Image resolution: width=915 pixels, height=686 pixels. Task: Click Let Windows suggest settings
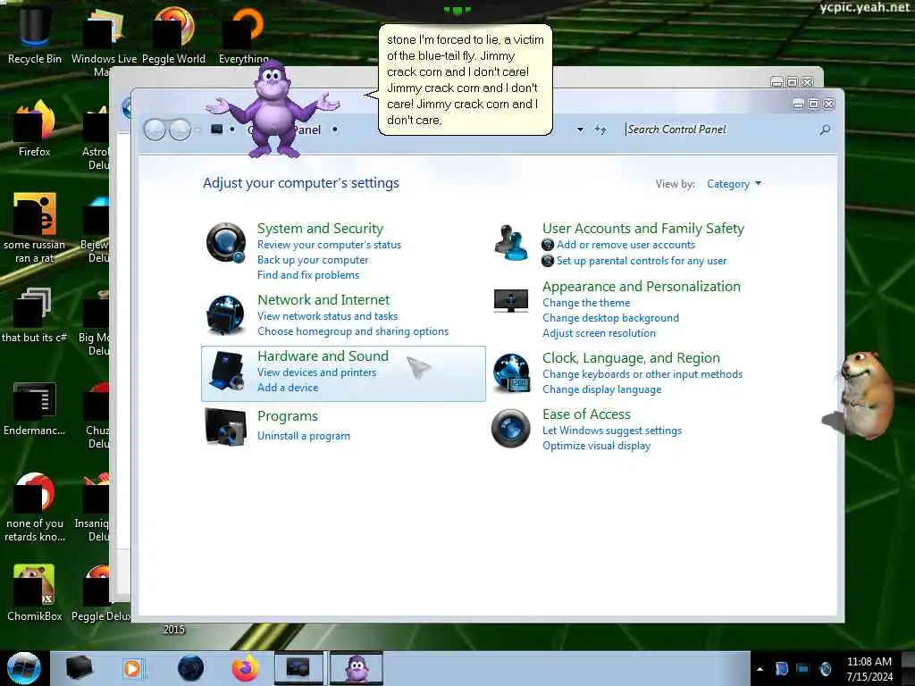(611, 431)
